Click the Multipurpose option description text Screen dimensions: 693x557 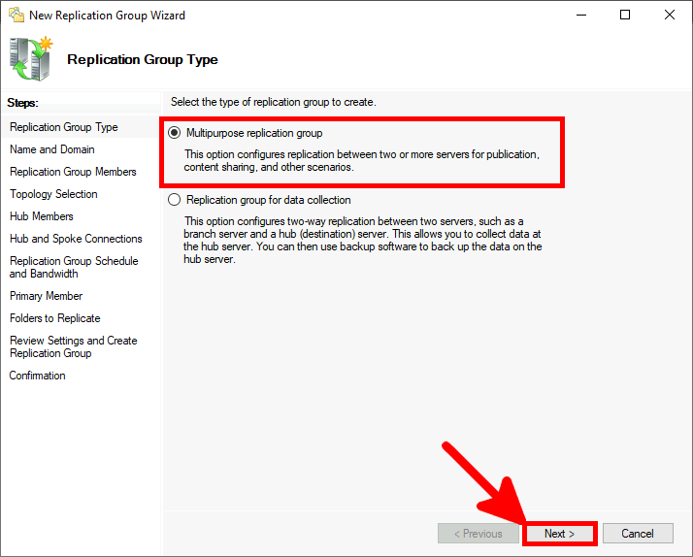[x=361, y=161]
